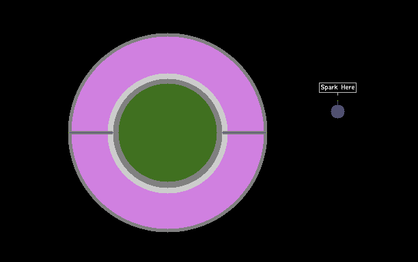
Task: Click the left horizontal wire through the pink ring
Action: point(91,132)
